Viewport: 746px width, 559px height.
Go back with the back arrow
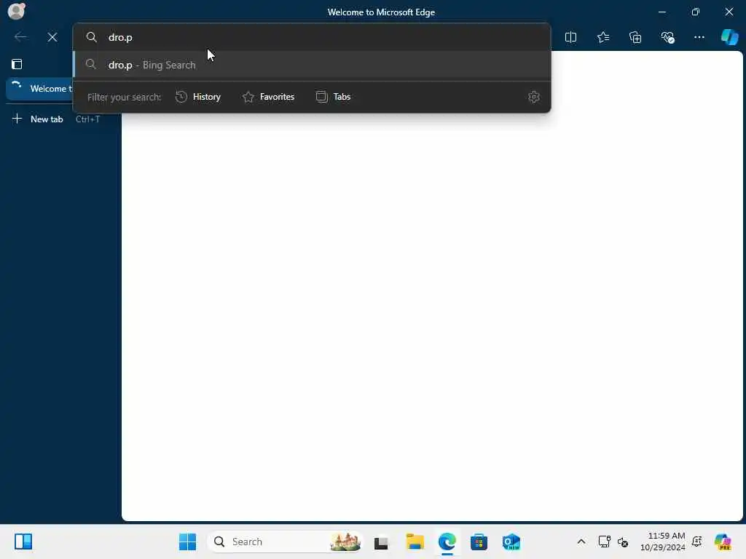(20, 37)
